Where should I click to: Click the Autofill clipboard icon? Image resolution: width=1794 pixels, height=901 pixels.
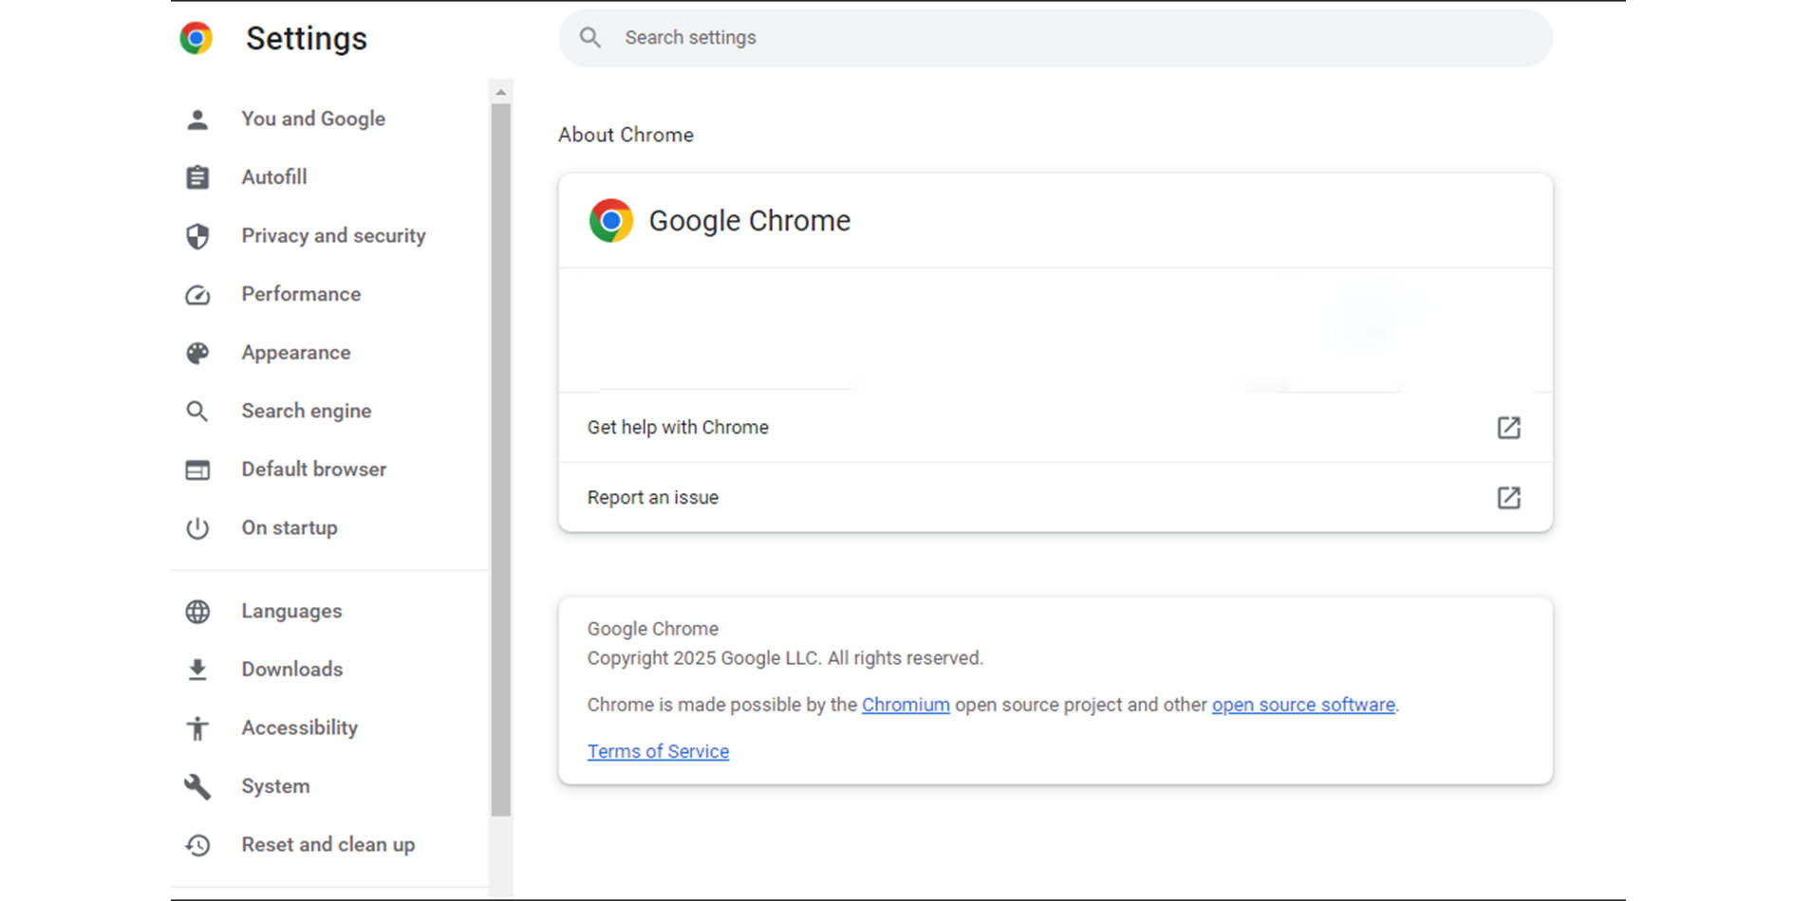pyautogui.click(x=197, y=177)
